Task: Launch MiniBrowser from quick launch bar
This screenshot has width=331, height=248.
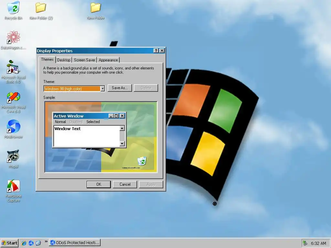Action: [x=31, y=243]
